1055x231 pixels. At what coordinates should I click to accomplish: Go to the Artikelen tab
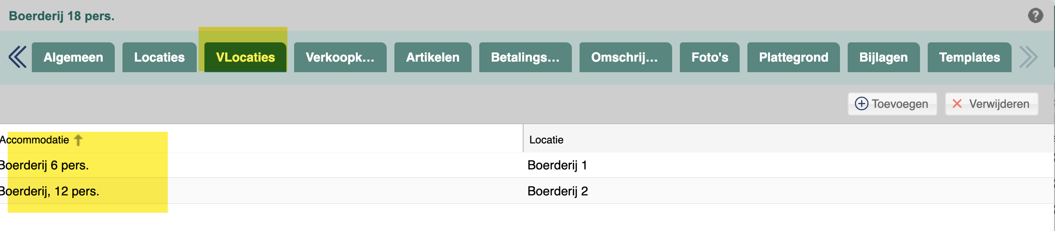[x=433, y=57]
